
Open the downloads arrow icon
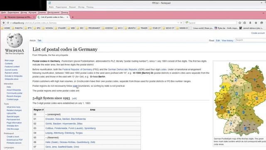pos(250,22)
